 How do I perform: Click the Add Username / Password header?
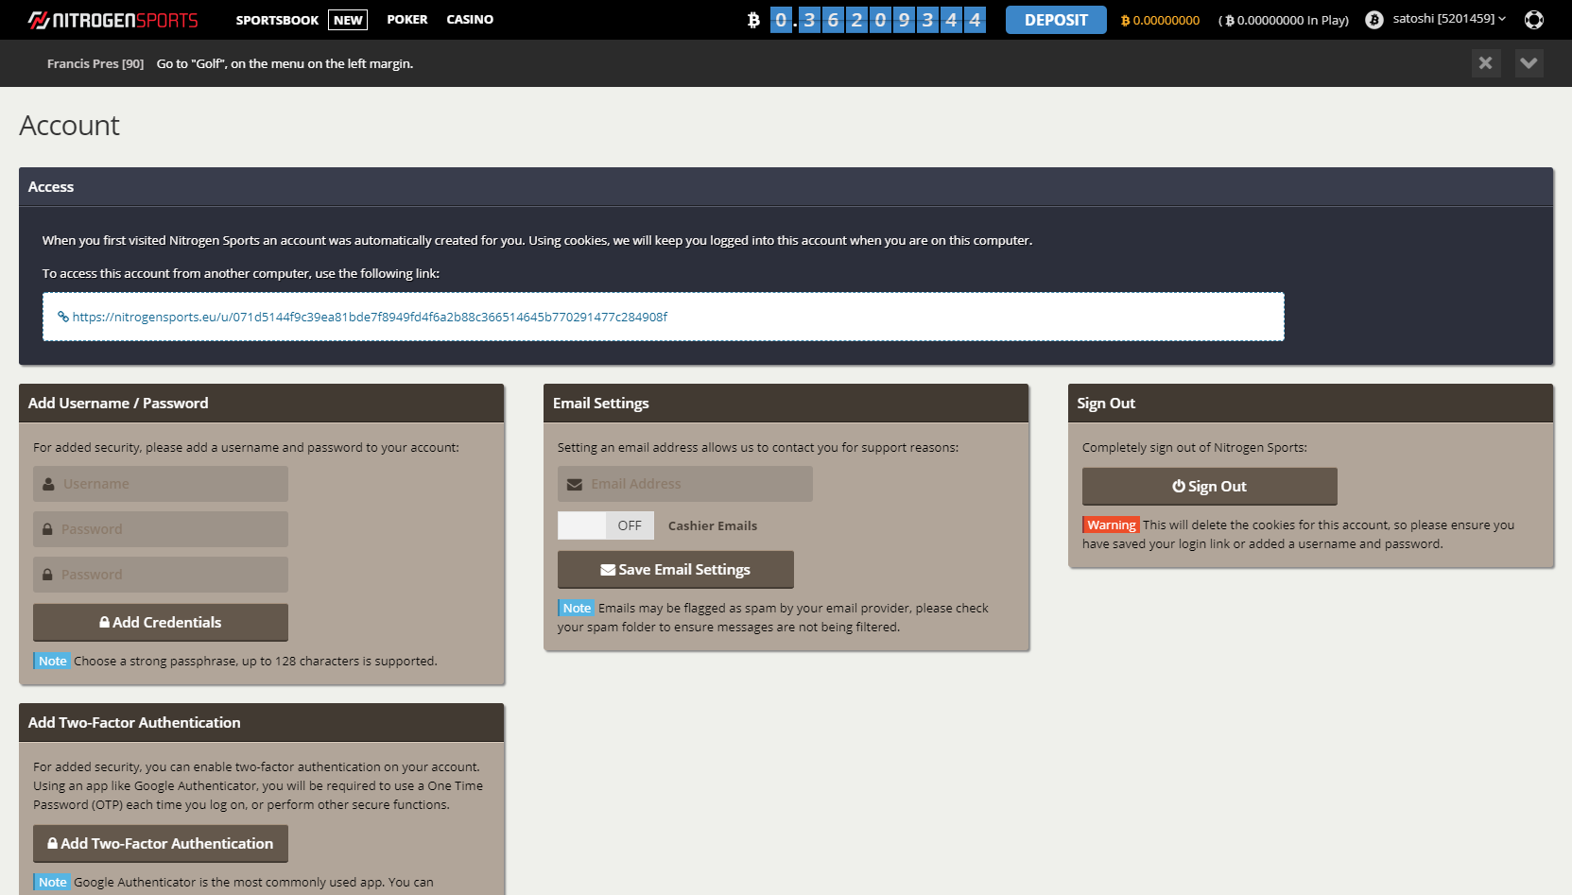(x=262, y=404)
